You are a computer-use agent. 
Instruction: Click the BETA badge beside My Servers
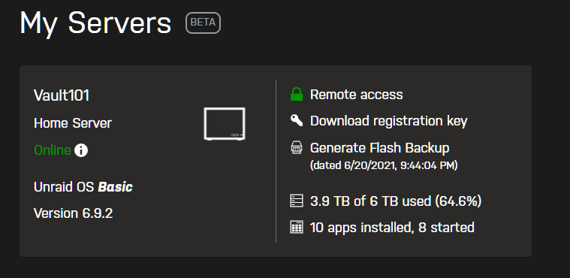[x=204, y=23]
